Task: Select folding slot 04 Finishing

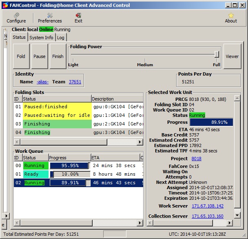Action: pyautogui.click(x=79, y=132)
